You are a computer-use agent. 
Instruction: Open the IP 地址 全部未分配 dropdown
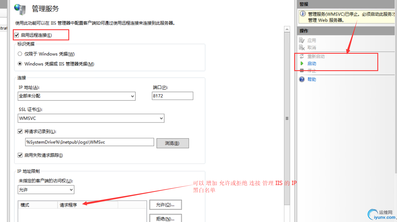[77, 96]
